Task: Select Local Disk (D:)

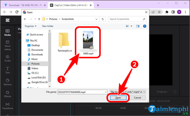Action: 37,78
